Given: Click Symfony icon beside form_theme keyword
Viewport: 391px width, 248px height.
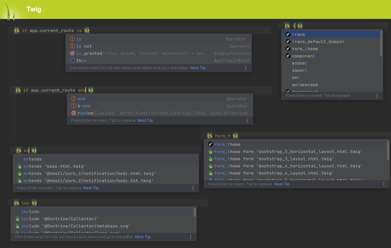Looking at the screenshot, I should [x=210, y=145].
